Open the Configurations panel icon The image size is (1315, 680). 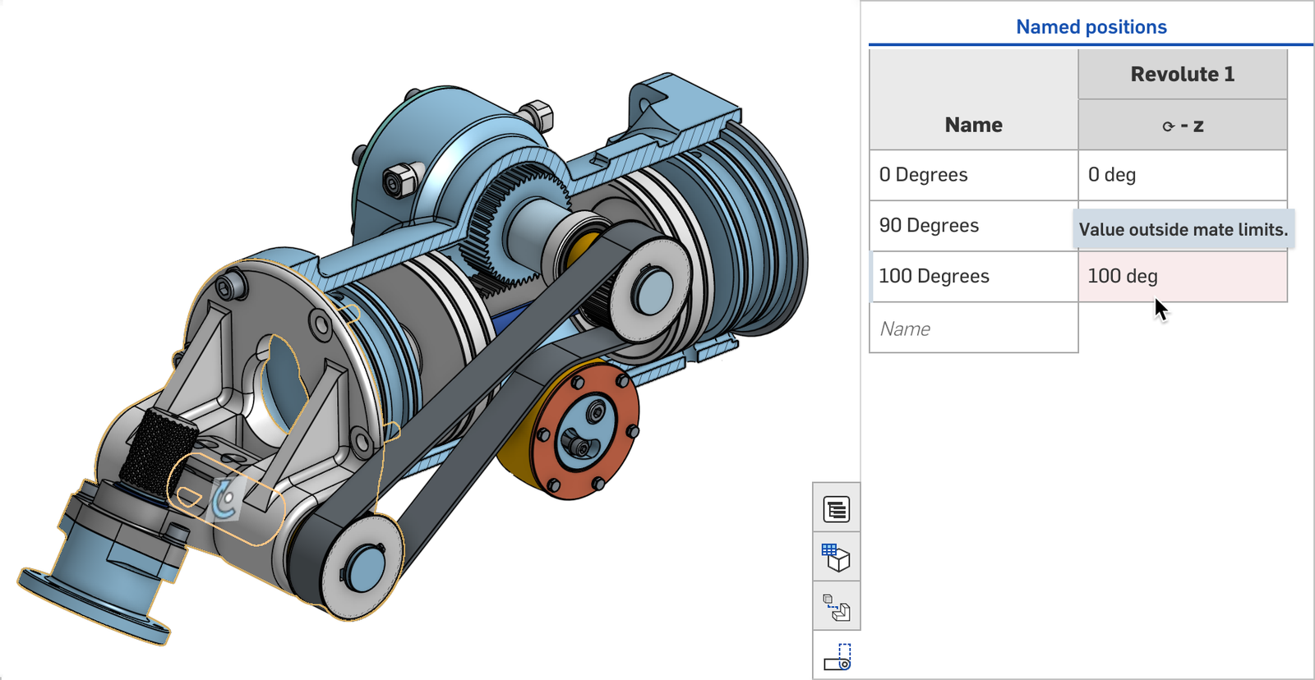pos(837,558)
